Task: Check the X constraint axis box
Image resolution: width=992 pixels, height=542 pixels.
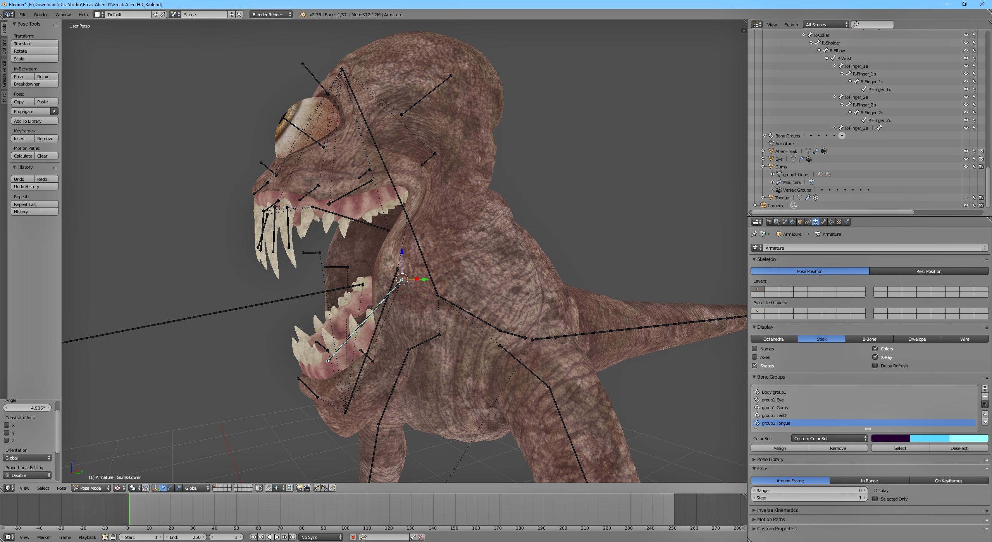Action: [7, 425]
